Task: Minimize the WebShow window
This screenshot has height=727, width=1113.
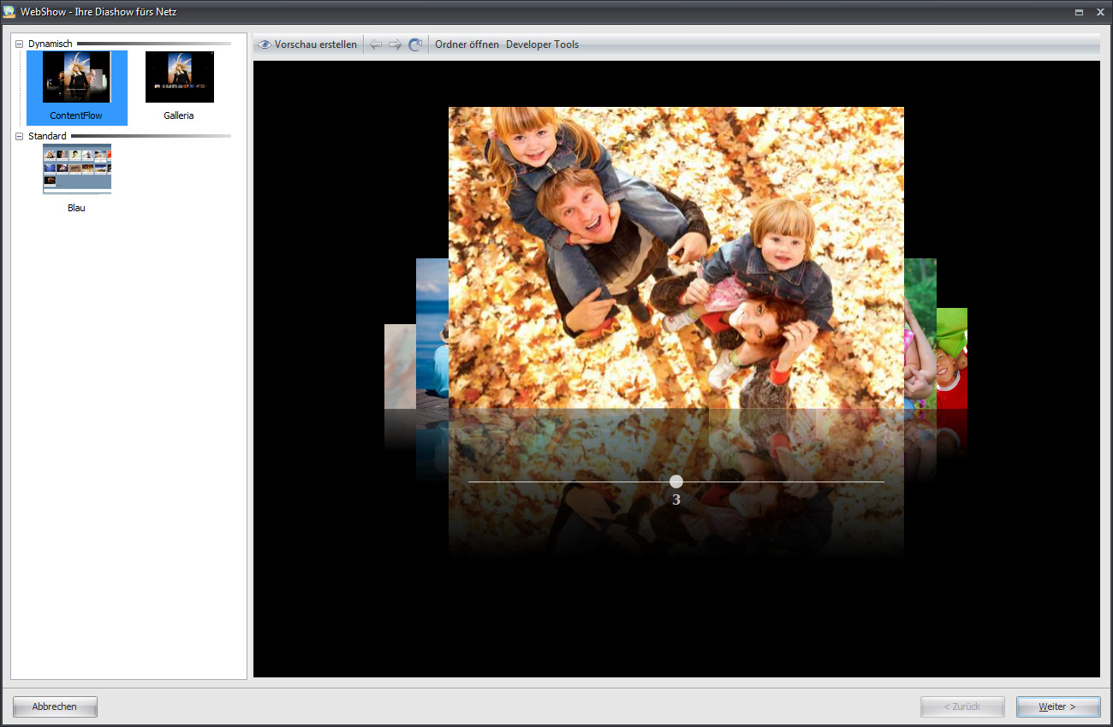Action: [1079, 13]
